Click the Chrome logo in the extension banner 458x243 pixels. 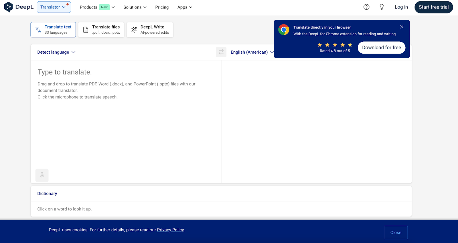pos(284,30)
